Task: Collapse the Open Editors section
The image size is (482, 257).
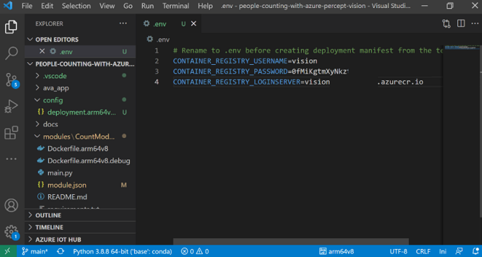Action: [x=80, y=39]
